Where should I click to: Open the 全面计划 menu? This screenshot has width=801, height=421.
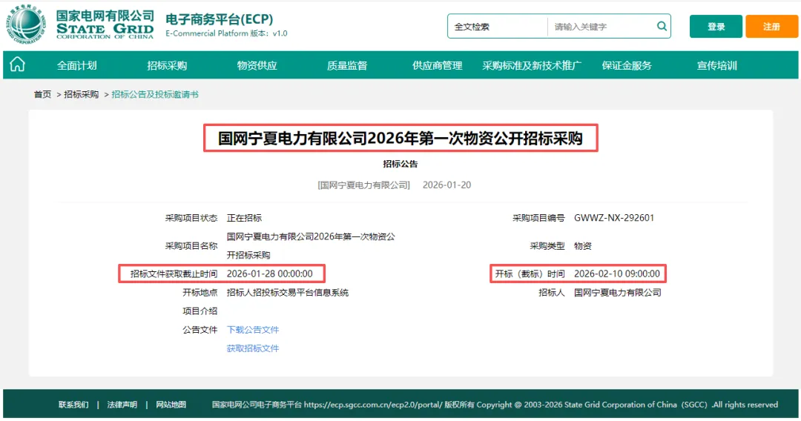click(76, 65)
